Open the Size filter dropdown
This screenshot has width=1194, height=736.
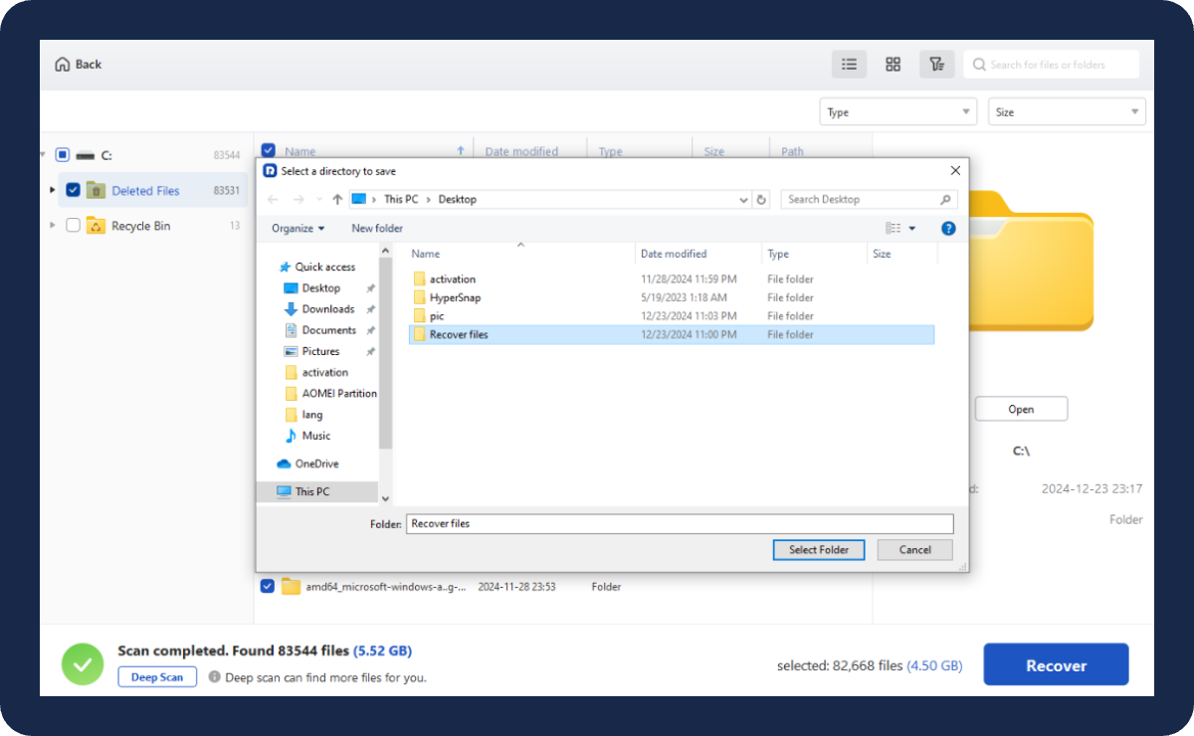pos(1067,112)
